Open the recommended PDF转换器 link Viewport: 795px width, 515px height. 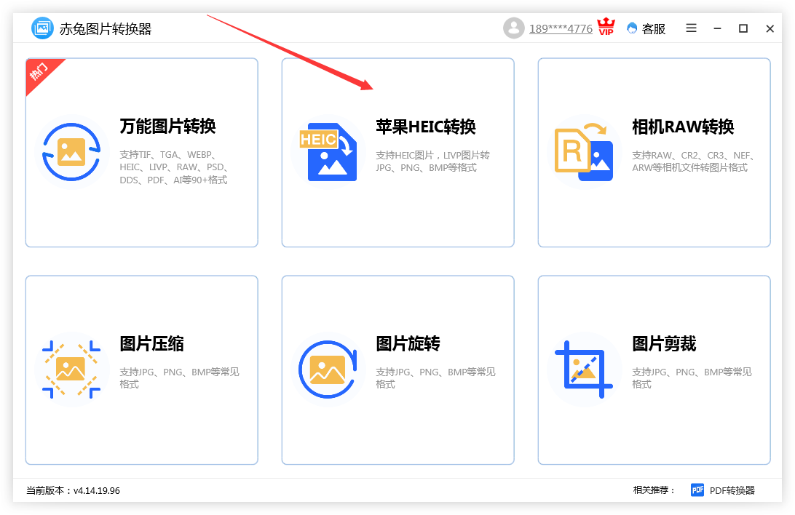coord(732,490)
